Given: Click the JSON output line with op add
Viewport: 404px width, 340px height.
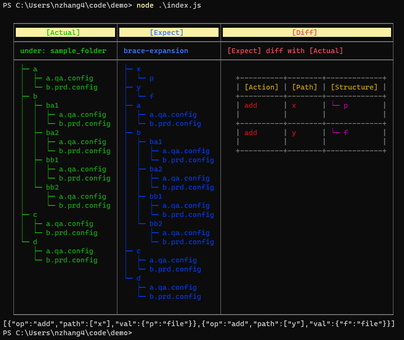Looking at the screenshot, I should [199, 324].
